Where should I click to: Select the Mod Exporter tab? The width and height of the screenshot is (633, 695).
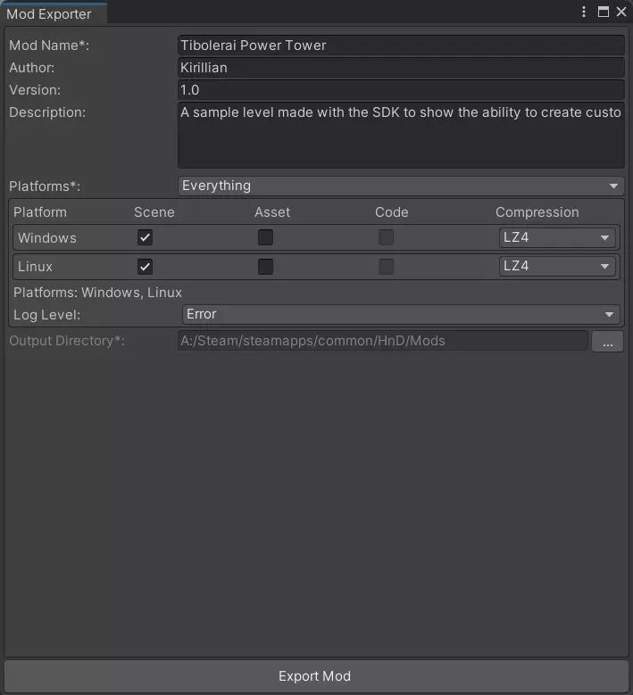coord(50,14)
